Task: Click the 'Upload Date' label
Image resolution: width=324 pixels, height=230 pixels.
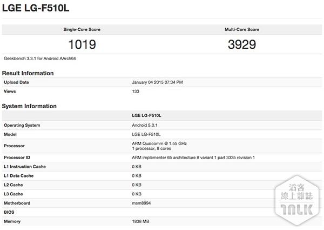Action: coord(16,82)
